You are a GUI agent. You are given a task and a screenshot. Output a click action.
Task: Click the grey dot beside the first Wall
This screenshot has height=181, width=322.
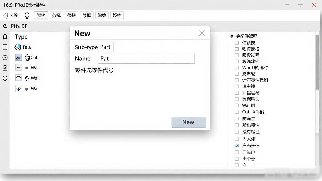[27, 68]
